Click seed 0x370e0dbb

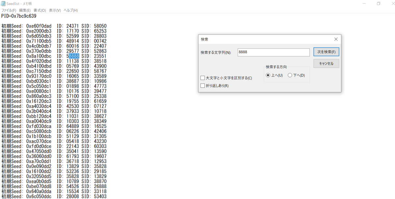pos(39,51)
